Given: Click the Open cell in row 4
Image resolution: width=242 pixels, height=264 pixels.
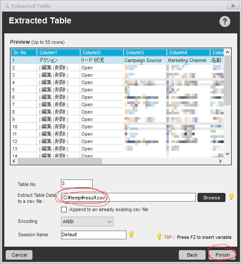Looking at the screenshot, I should [x=102, y=82].
